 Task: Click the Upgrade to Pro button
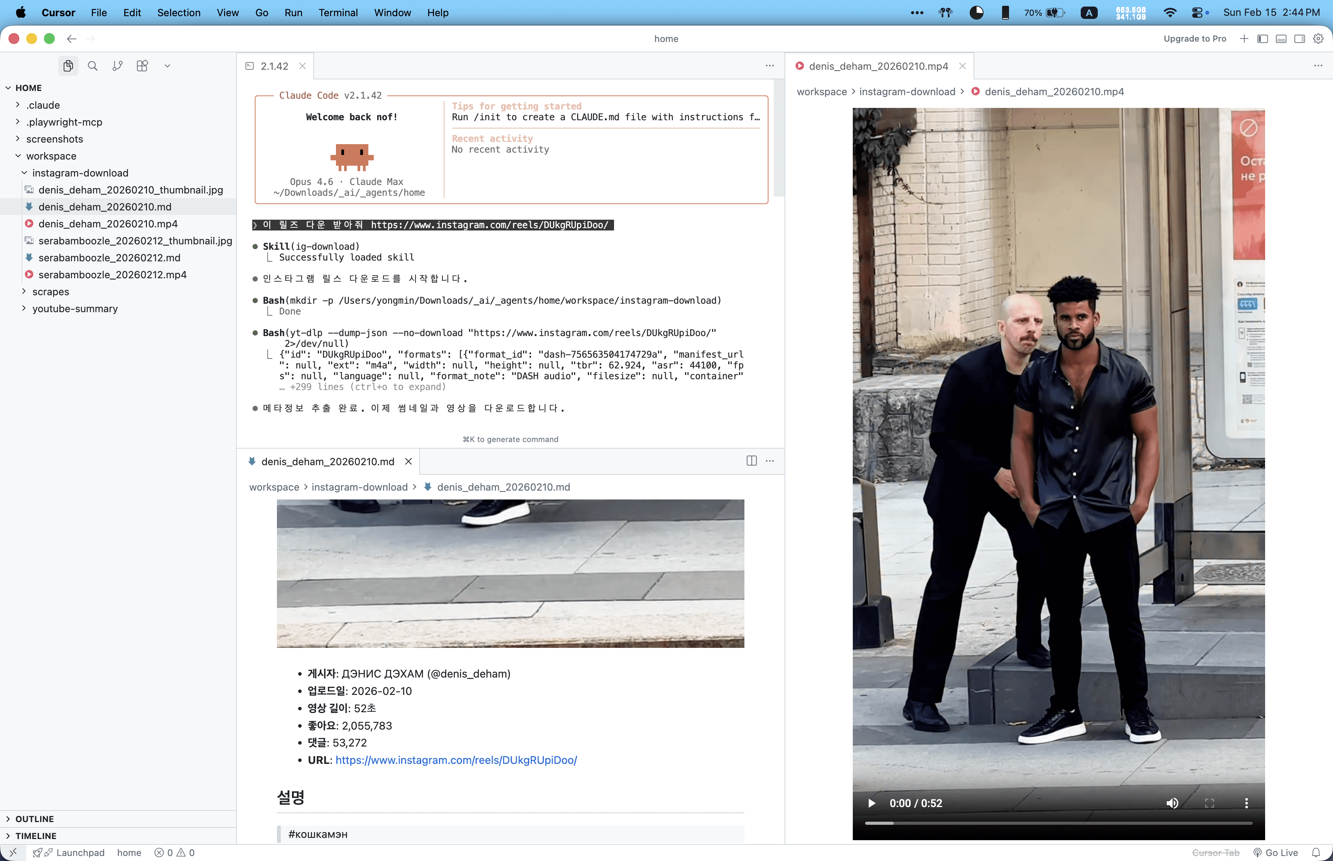pos(1194,39)
